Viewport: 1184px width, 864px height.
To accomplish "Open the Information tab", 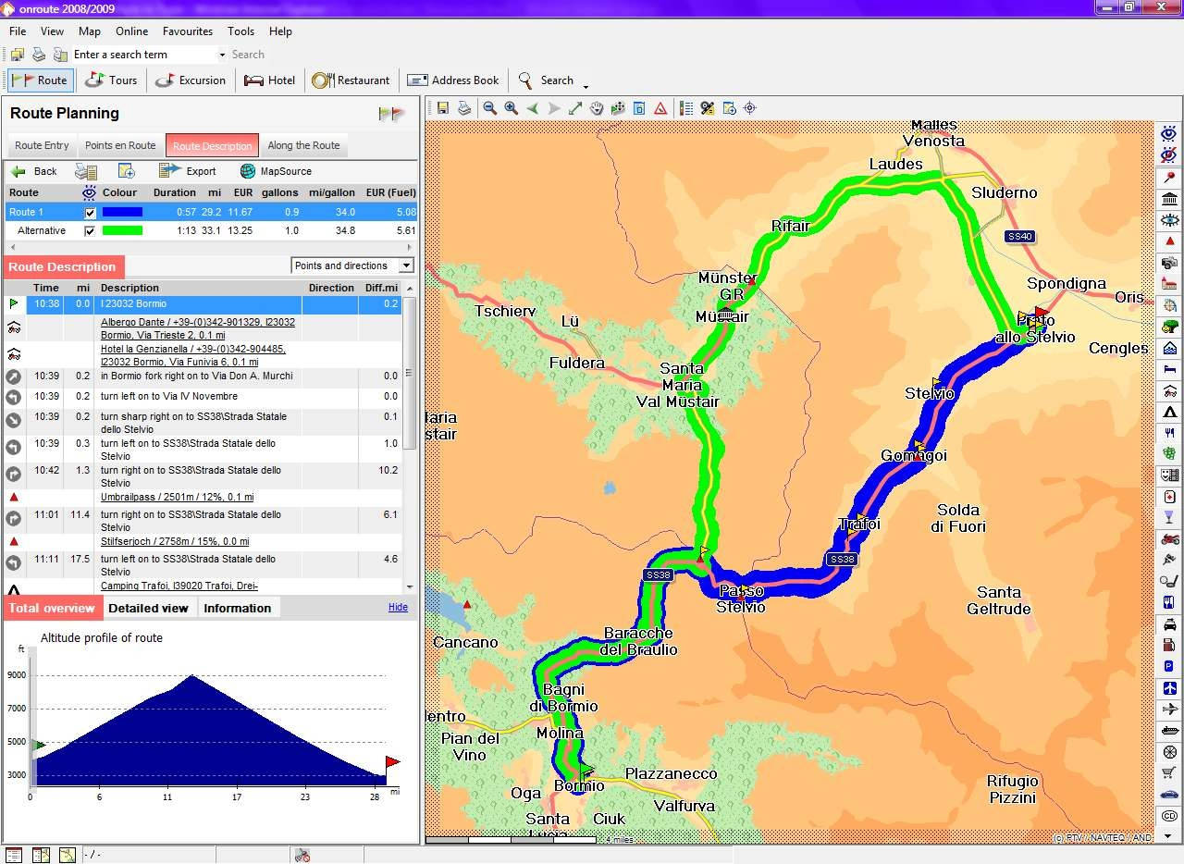I will [238, 608].
